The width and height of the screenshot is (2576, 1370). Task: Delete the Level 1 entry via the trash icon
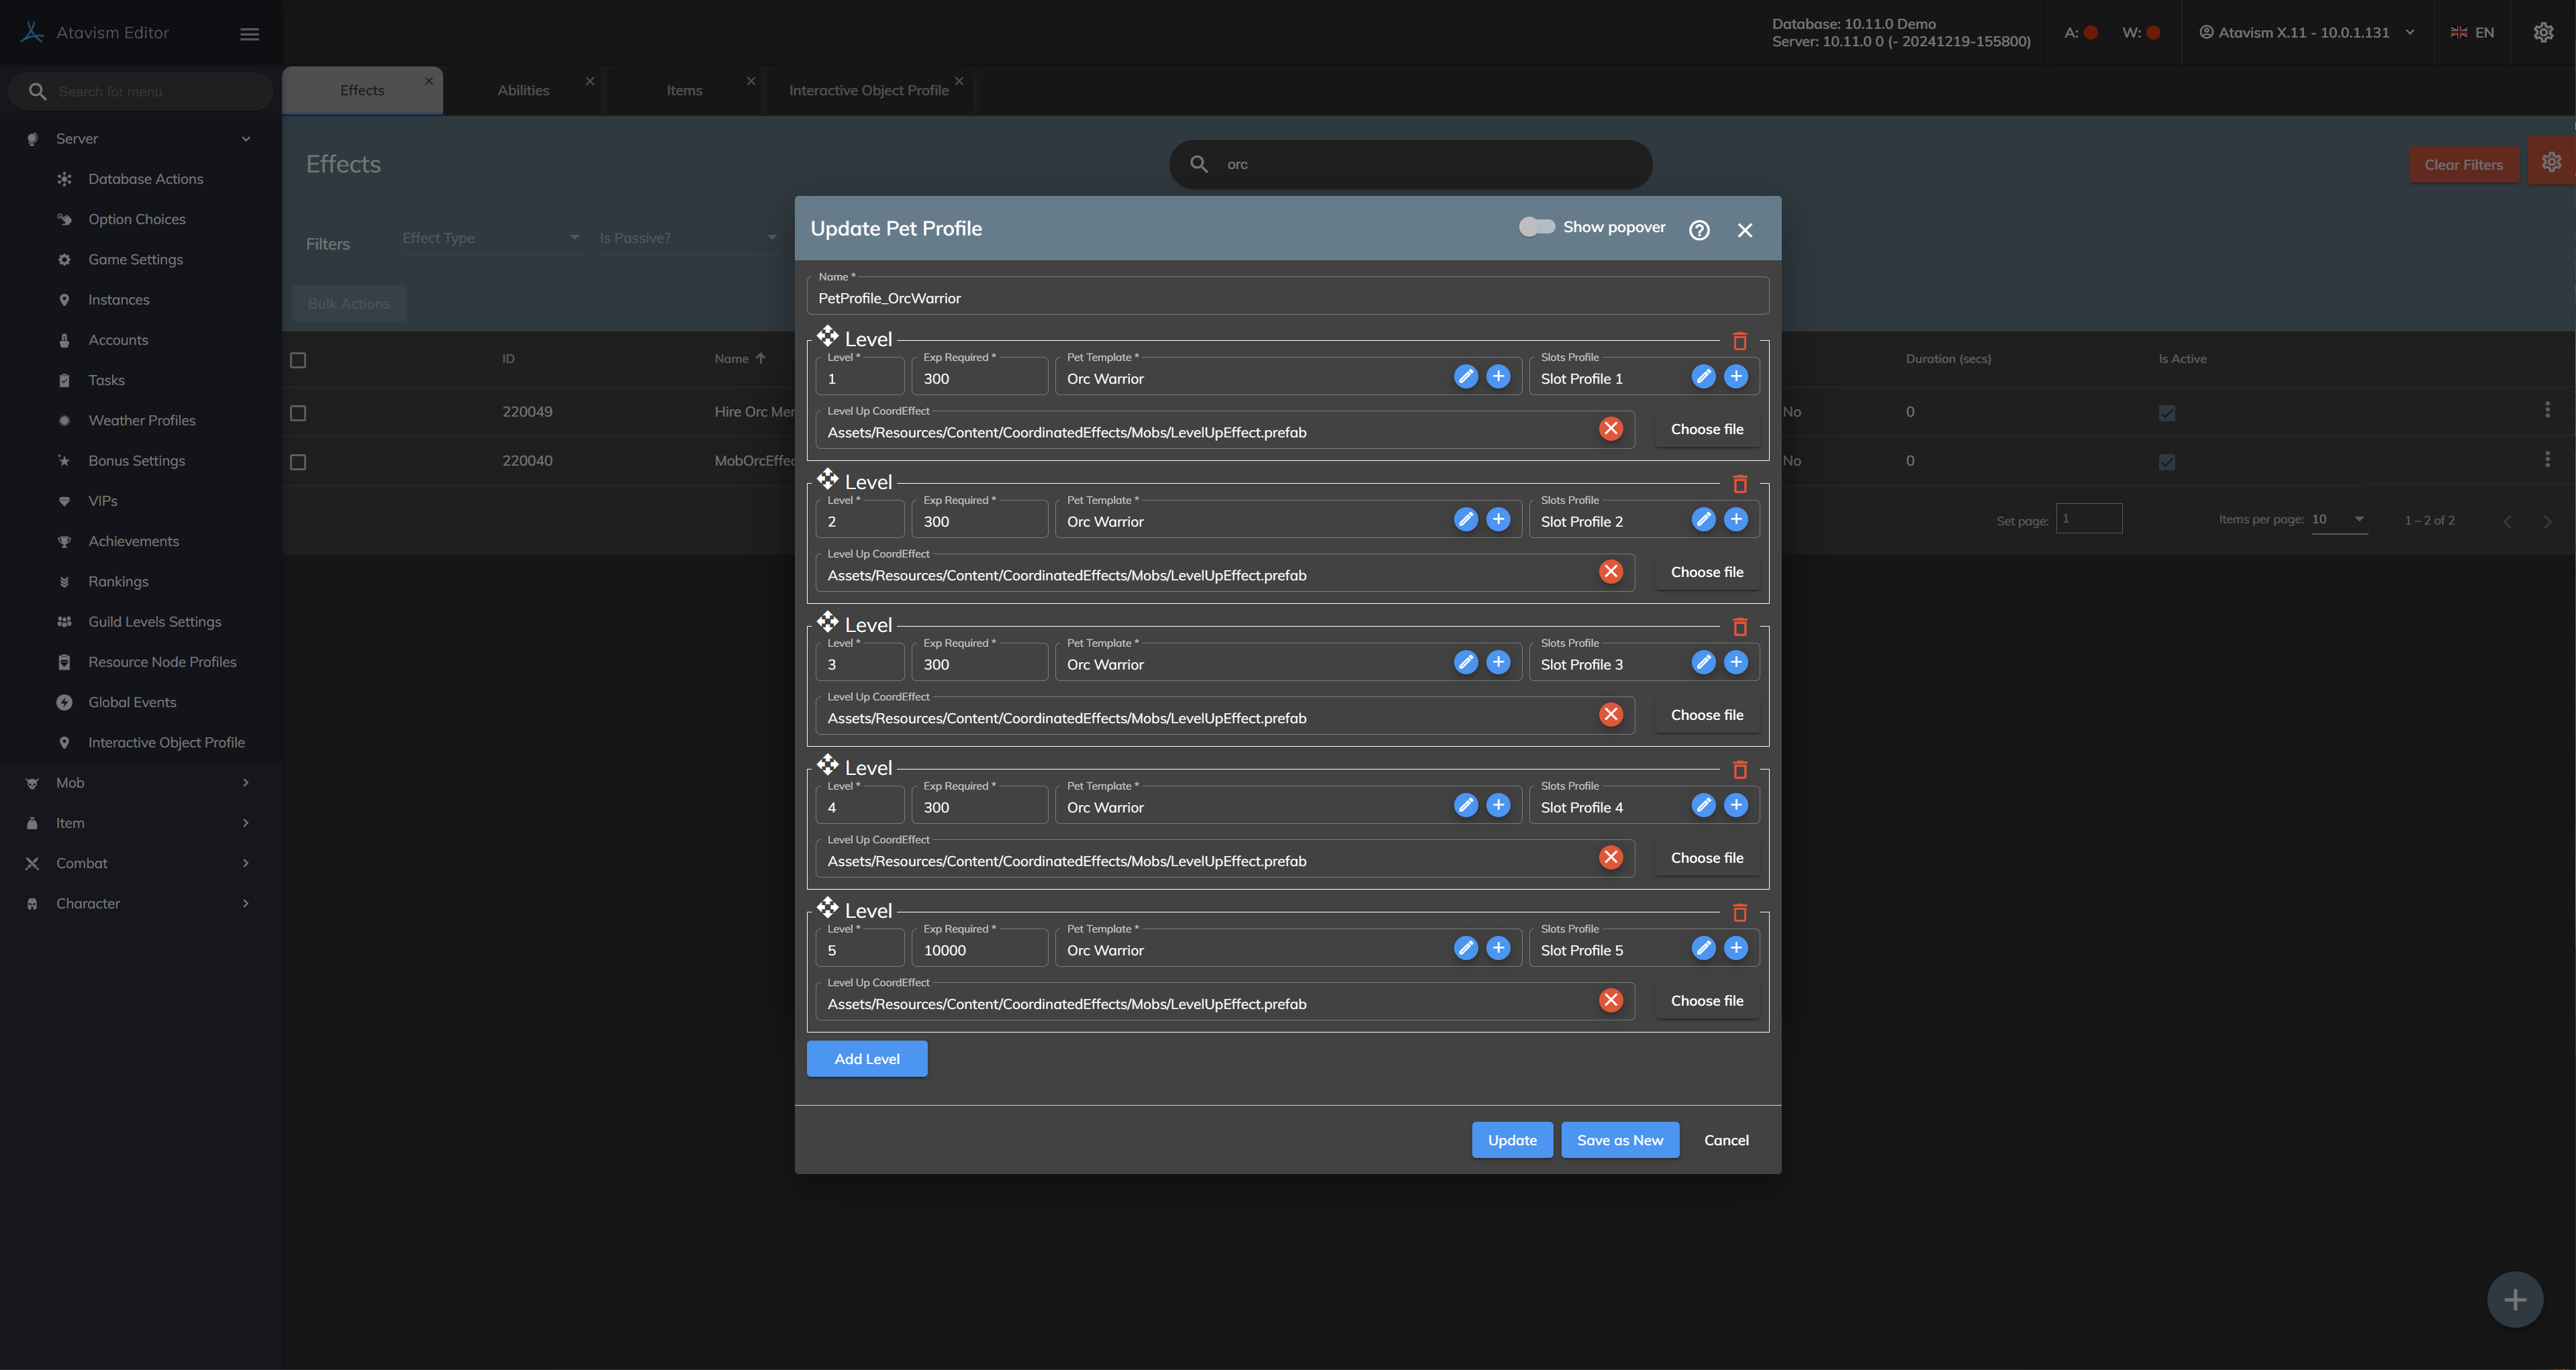1739,341
